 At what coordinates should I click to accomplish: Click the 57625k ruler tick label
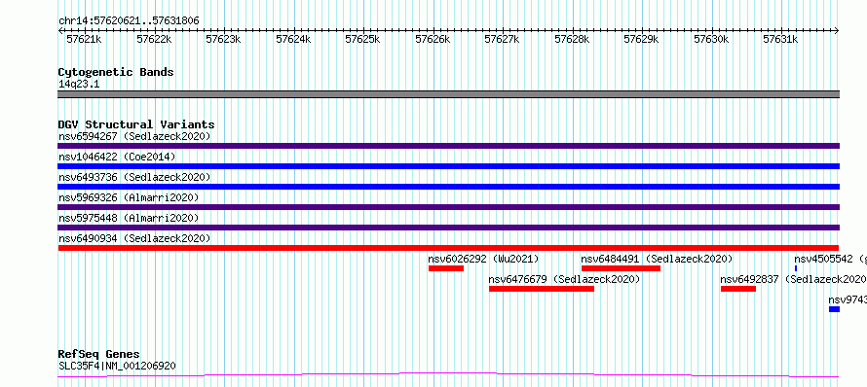(x=362, y=40)
